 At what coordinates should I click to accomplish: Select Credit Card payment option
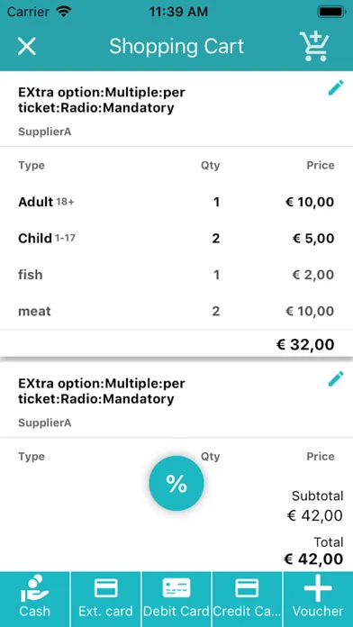[x=247, y=599]
